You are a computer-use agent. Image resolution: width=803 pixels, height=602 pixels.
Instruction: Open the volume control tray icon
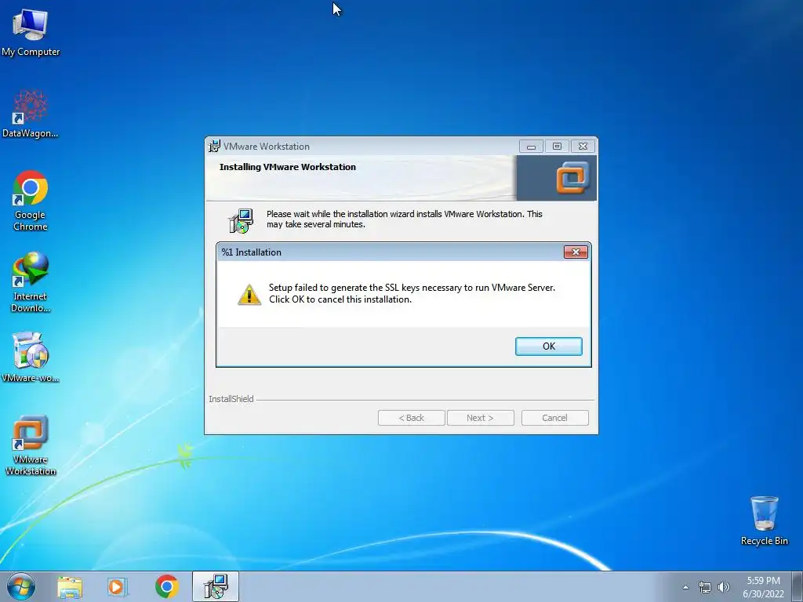(x=724, y=587)
